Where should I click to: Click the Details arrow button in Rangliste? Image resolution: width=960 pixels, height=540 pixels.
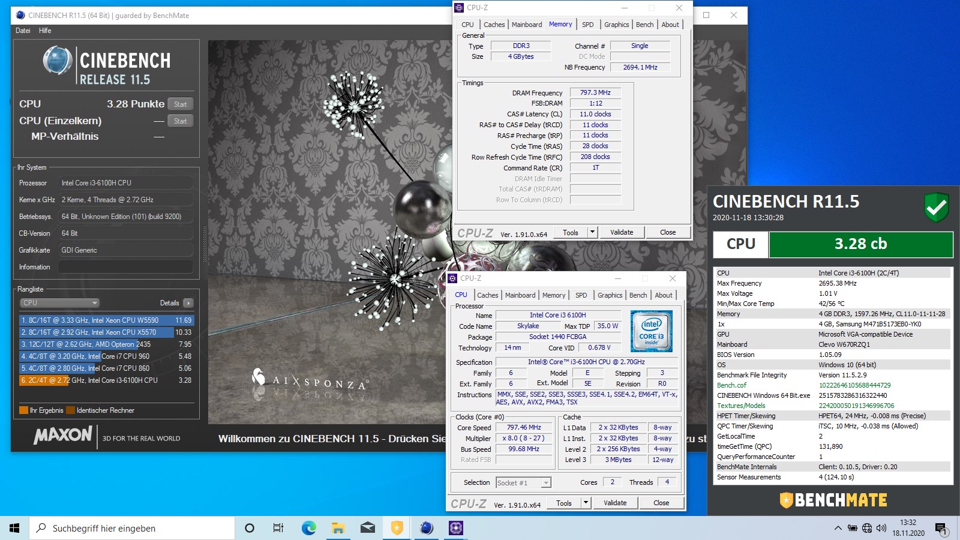(188, 303)
